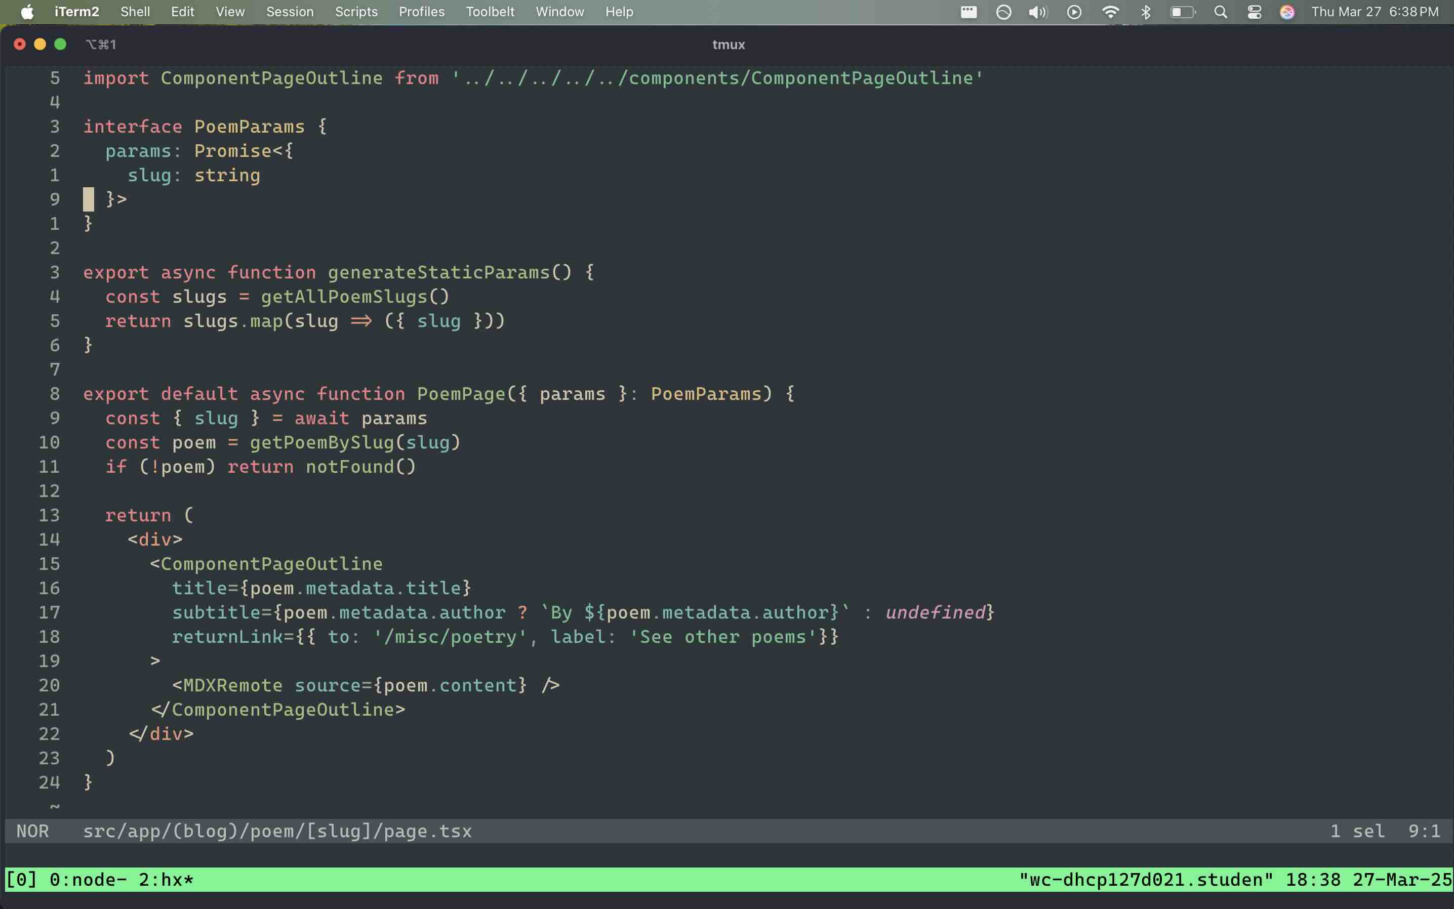Open the Shell menu
1454x909 pixels.
135,12
